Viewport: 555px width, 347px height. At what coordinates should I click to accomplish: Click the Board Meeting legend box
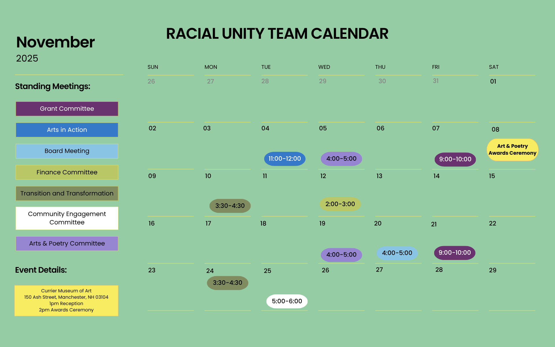67,151
